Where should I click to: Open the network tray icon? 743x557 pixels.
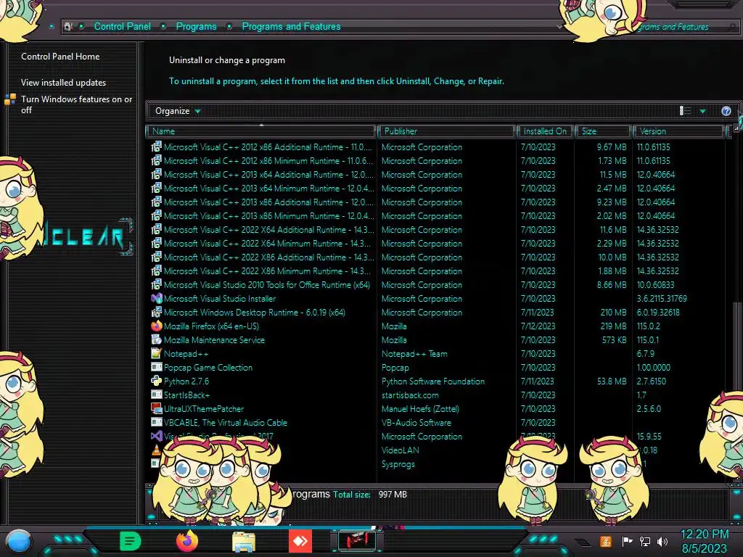tap(645, 541)
